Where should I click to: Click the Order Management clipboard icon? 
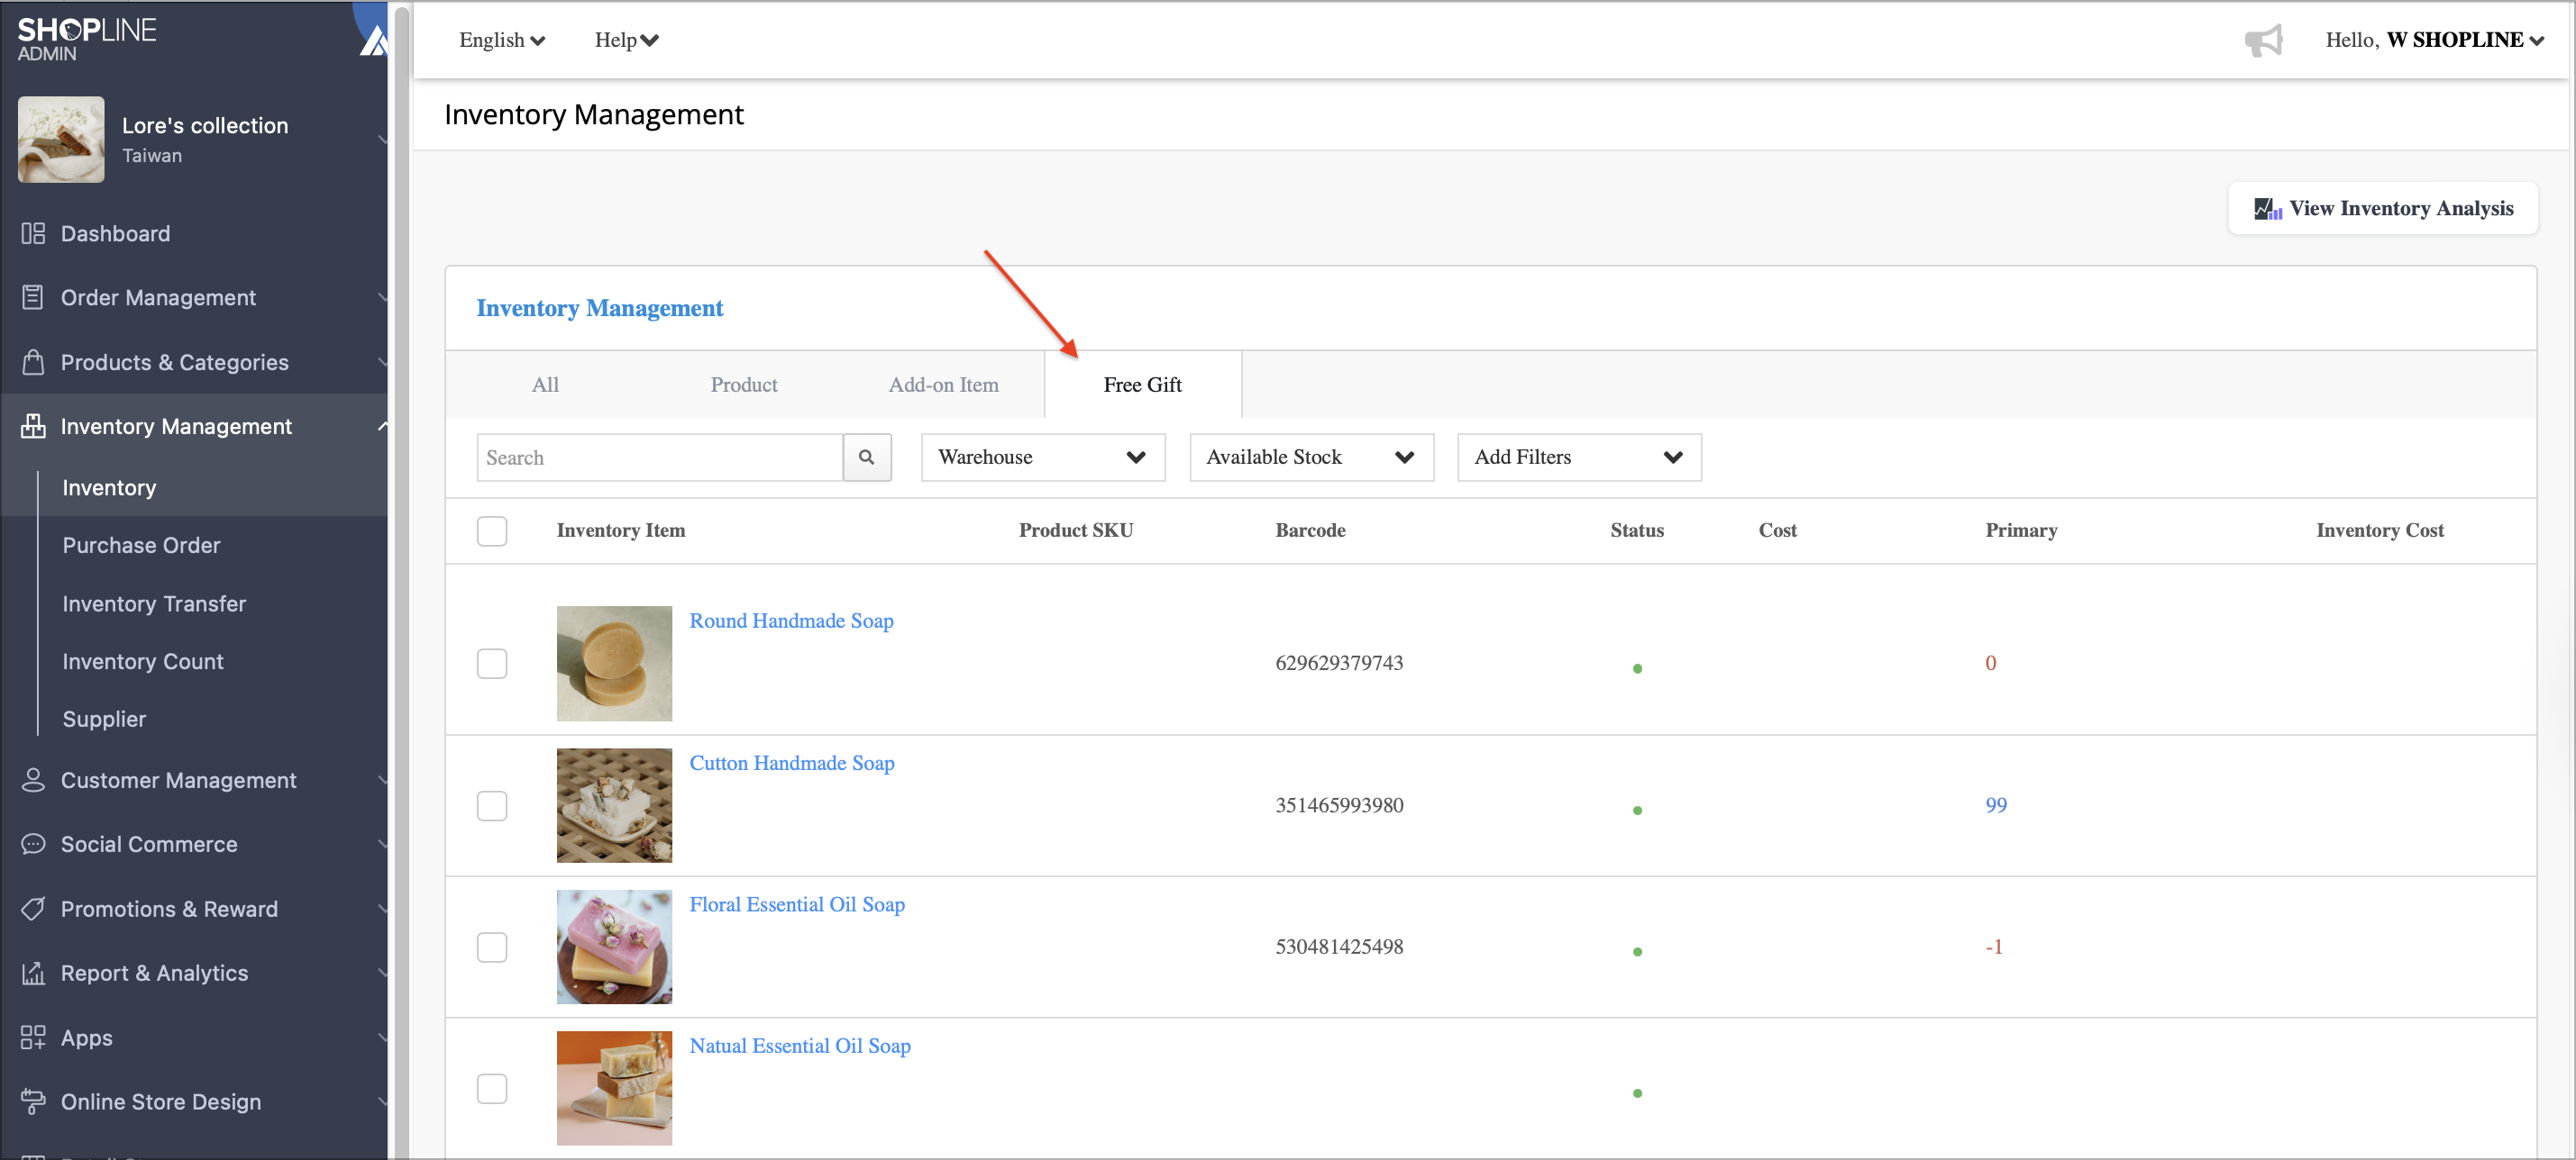click(33, 296)
